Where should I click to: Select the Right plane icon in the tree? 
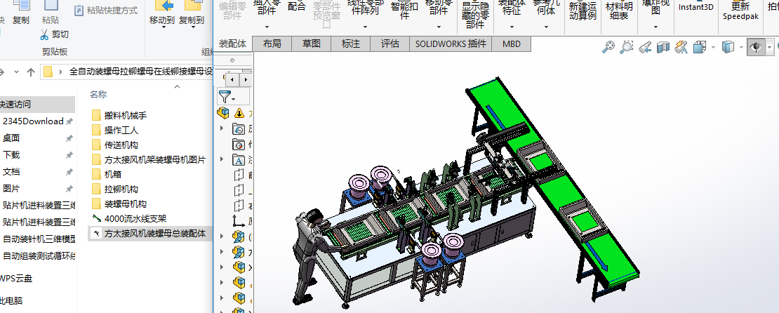pos(239,206)
